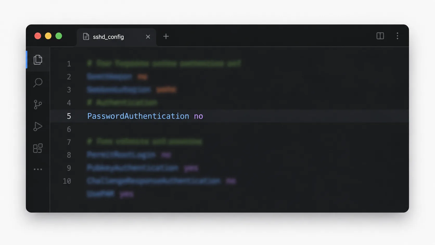The height and width of the screenshot is (245, 435).
Task: Open the Extensions panel
Action: click(x=38, y=148)
